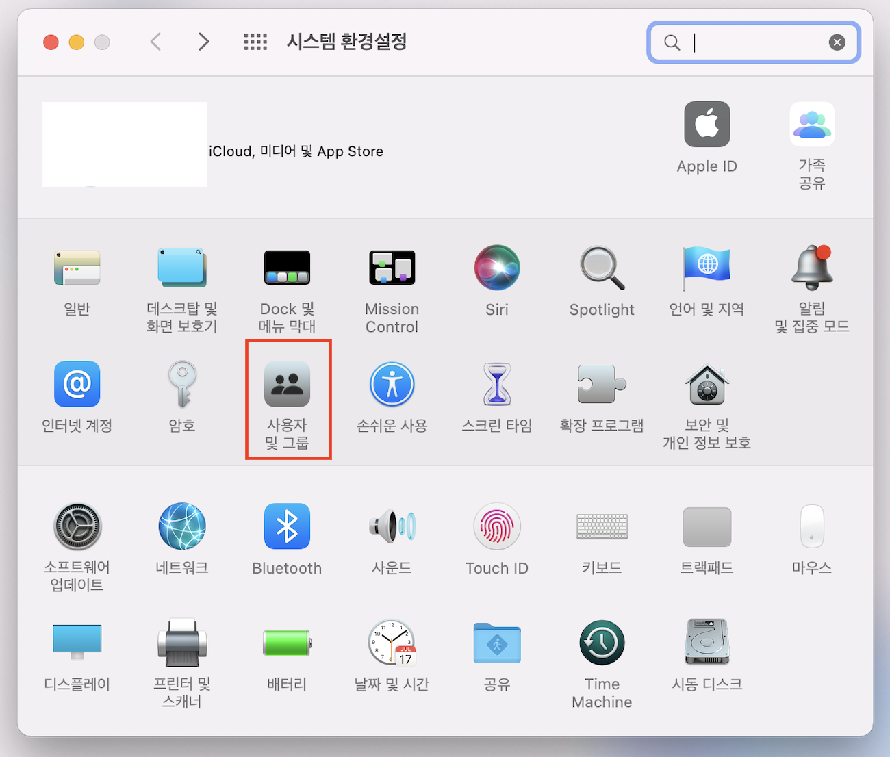Open 인터넷 계정 preferences
The image size is (890, 757).
pos(77,384)
